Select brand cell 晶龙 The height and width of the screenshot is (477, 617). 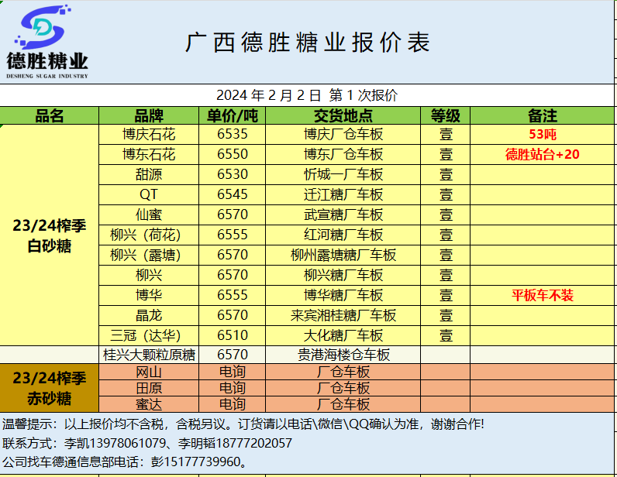coord(149,315)
